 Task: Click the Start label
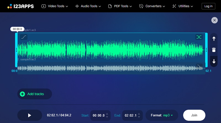coord(85,115)
